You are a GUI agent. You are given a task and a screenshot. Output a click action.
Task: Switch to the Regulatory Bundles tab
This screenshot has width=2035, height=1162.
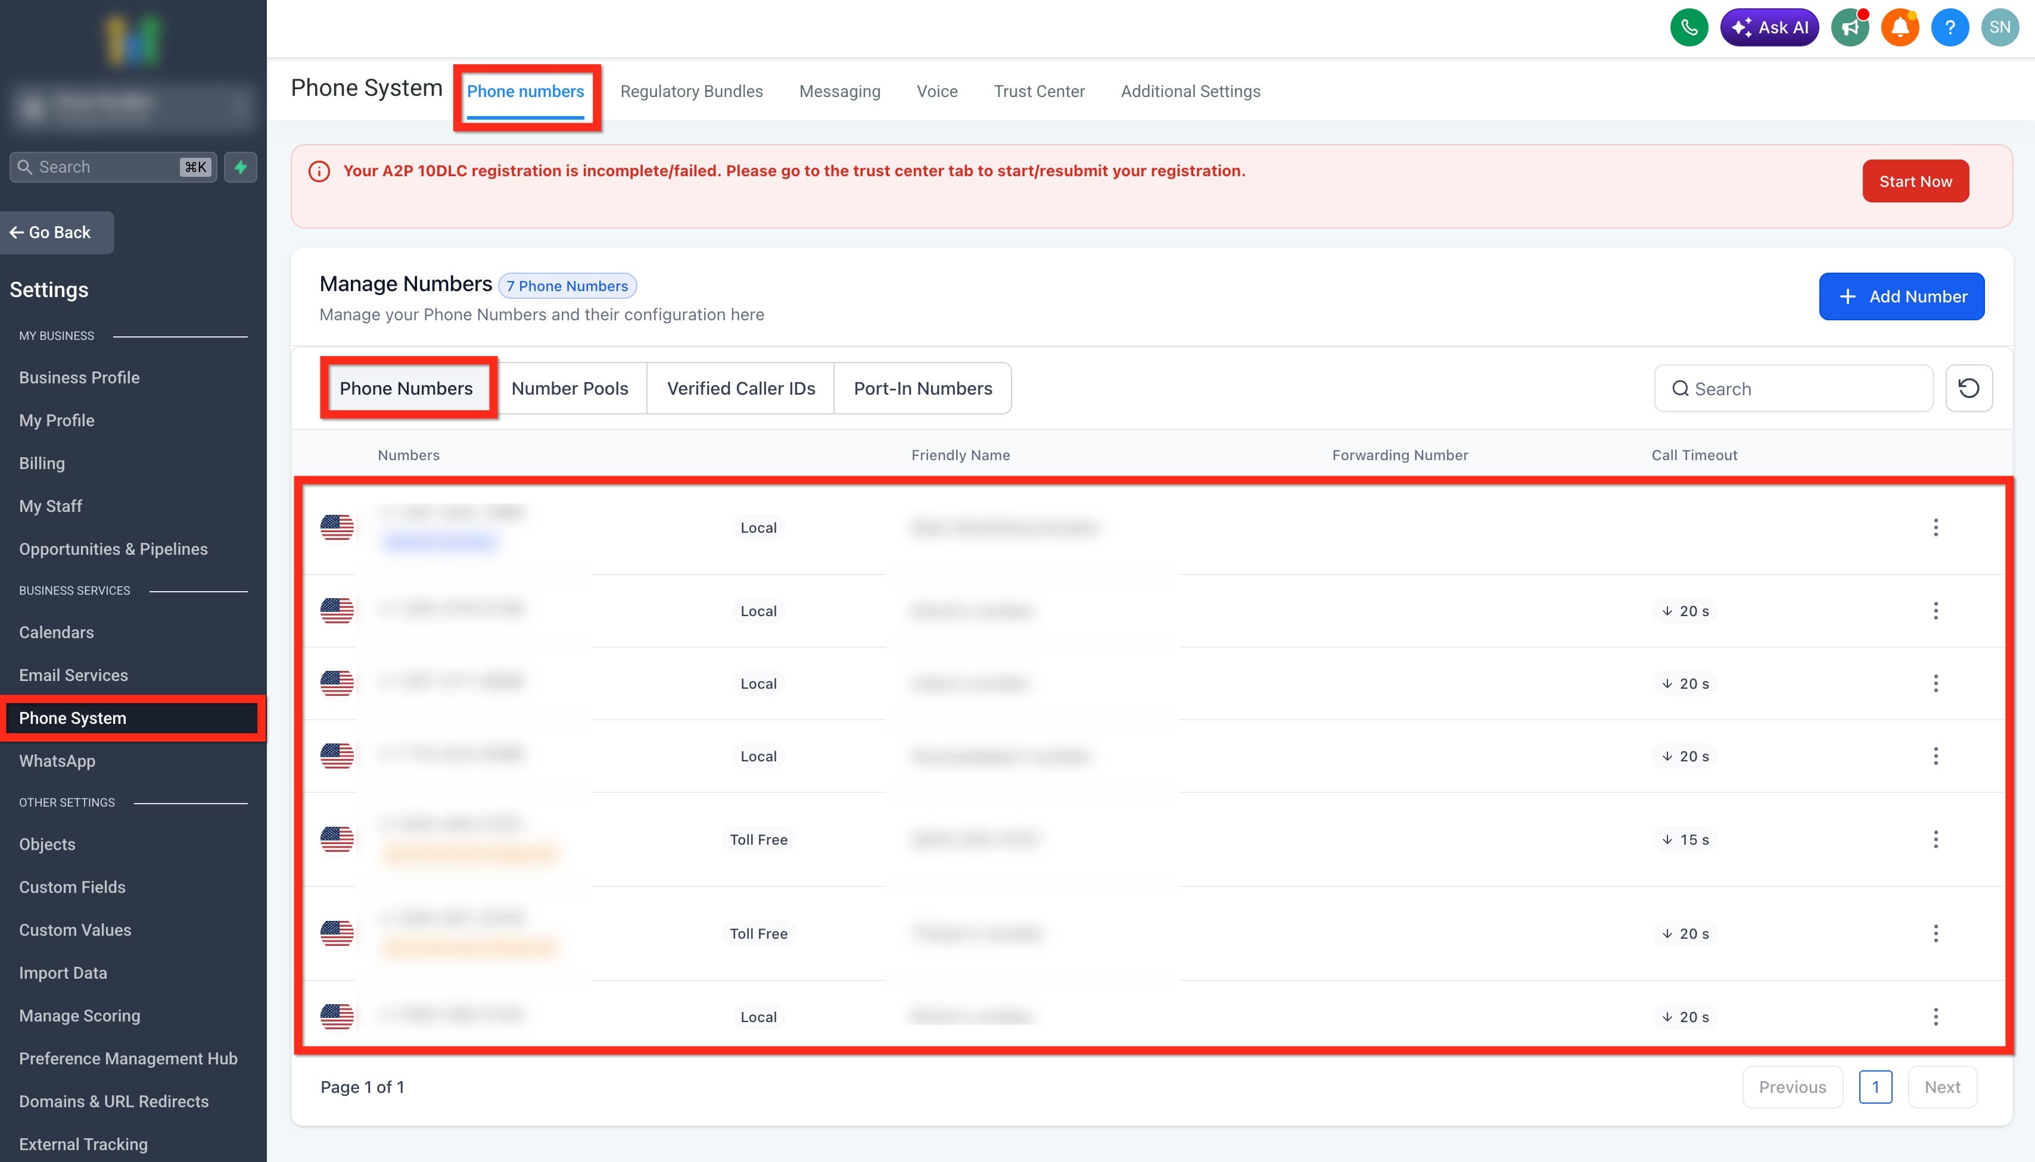pyautogui.click(x=691, y=92)
